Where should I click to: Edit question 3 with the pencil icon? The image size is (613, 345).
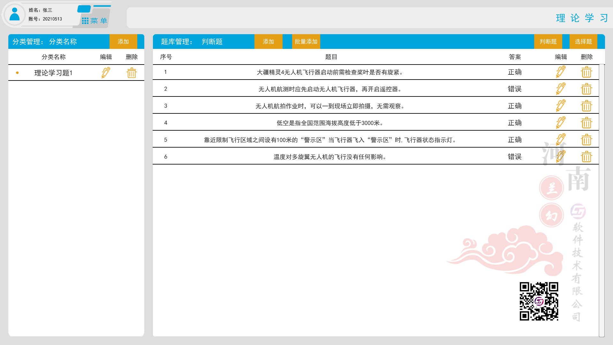(561, 105)
